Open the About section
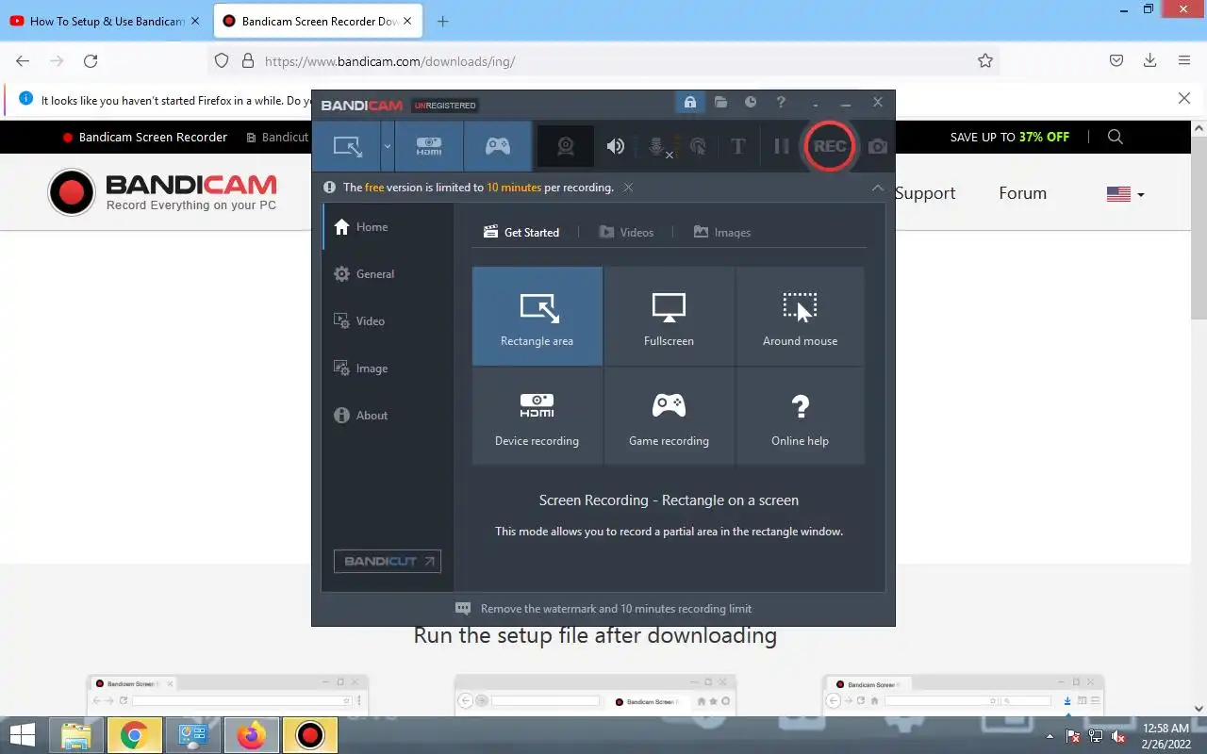The width and height of the screenshot is (1207, 754). coord(388,416)
